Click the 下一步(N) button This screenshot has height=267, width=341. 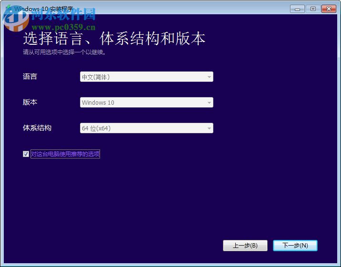coord(295,246)
